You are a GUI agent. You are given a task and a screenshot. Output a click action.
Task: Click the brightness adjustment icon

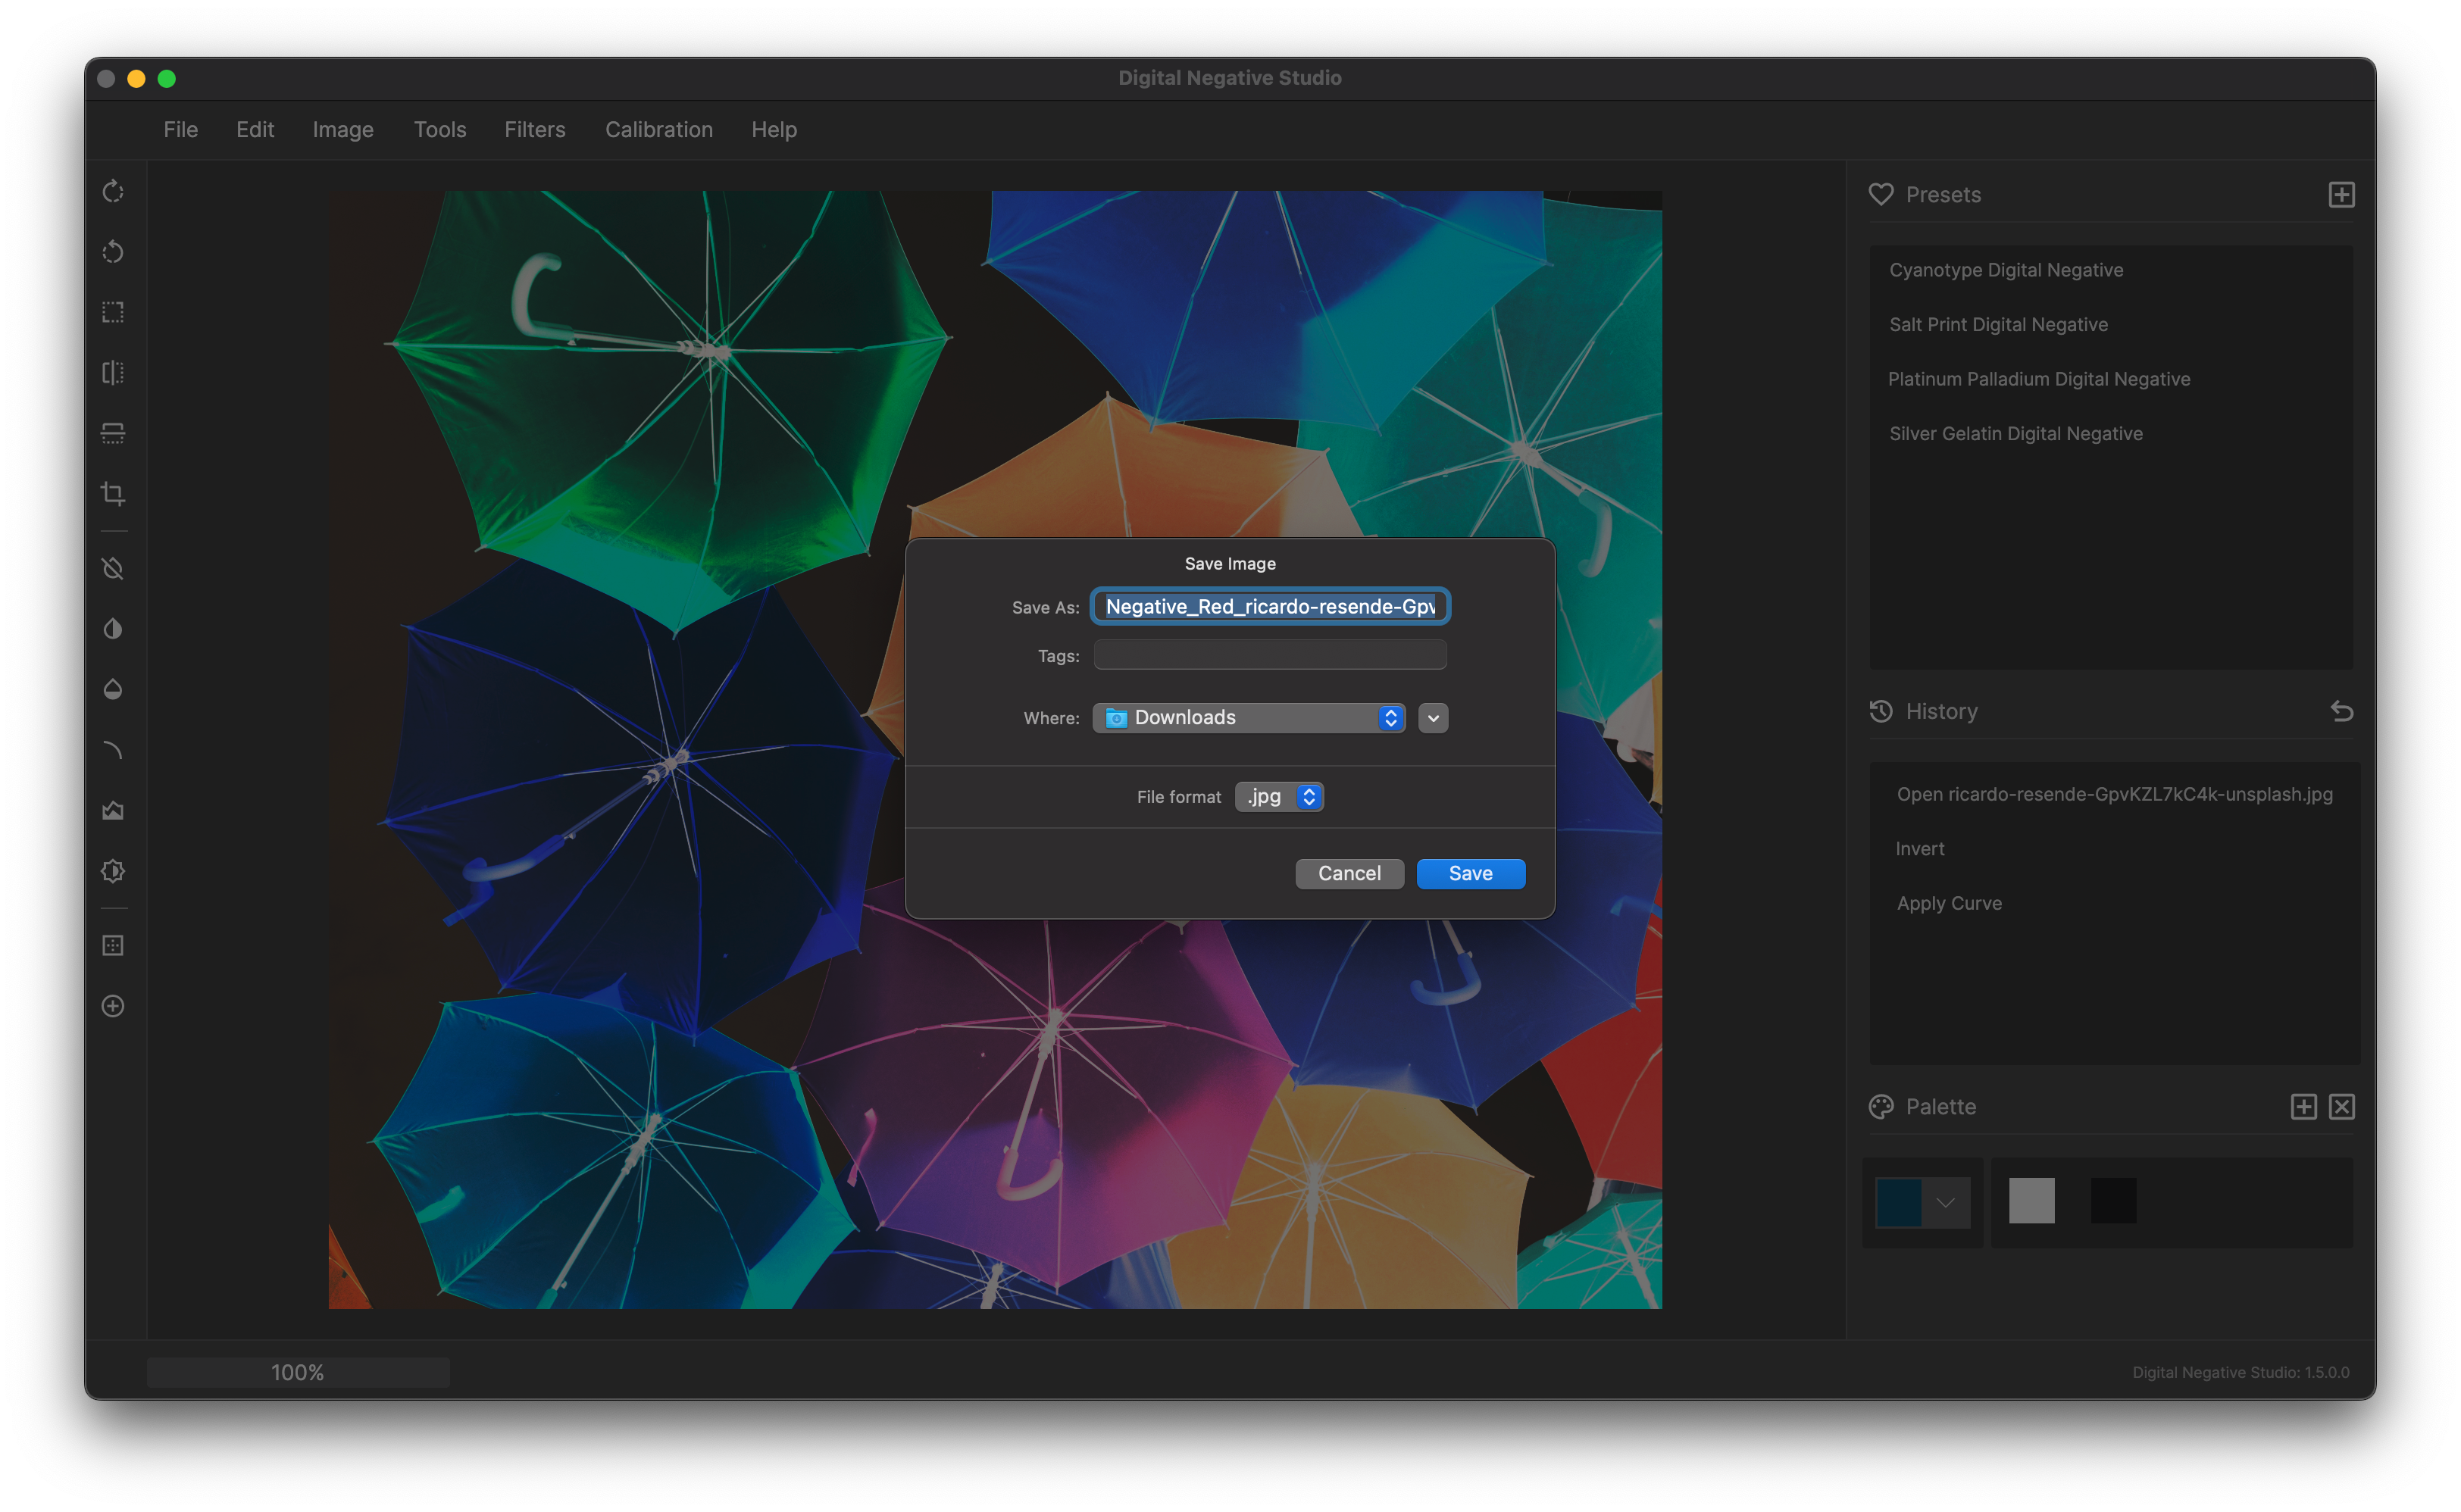[113, 871]
